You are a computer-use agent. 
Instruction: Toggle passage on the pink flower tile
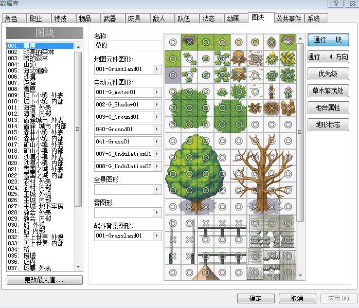(x=288, y=92)
